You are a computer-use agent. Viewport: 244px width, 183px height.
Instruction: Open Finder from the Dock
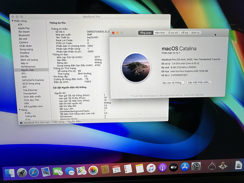[x=10, y=173]
